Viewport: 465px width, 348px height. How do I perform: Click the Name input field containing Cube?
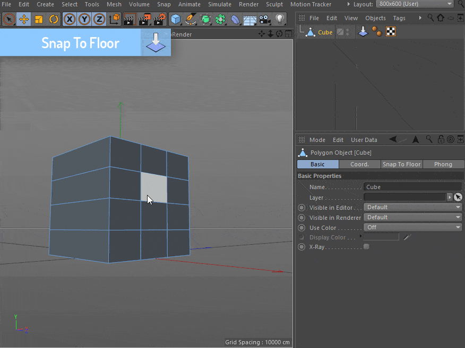coord(412,187)
